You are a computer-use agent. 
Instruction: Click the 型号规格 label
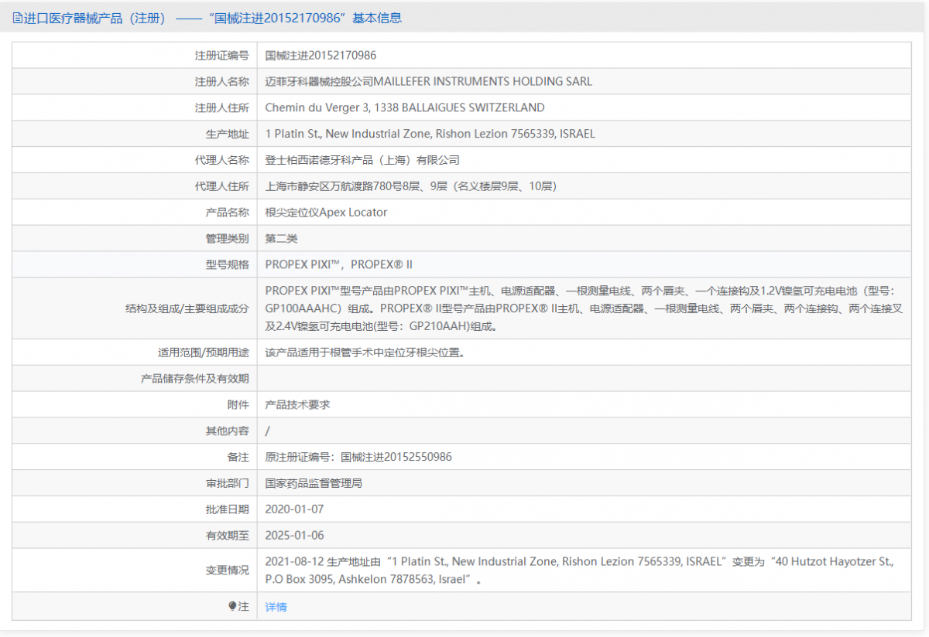click(228, 264)
